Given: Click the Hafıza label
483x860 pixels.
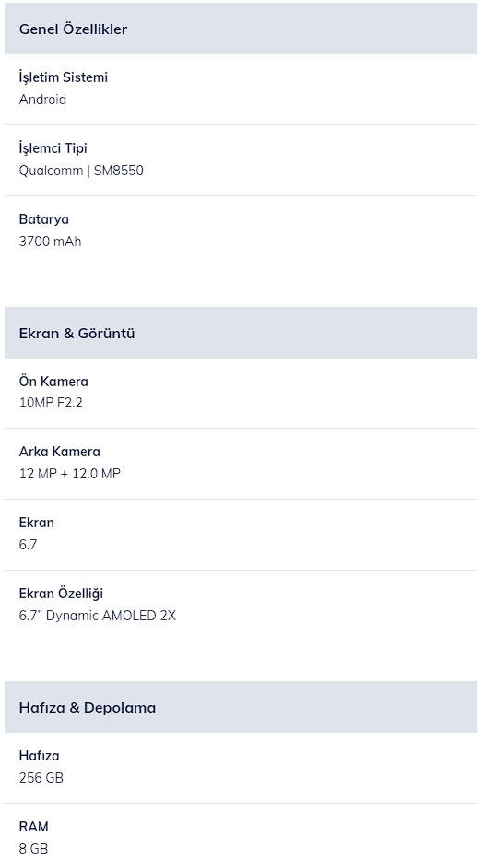Looking at the screenshot, I should 39,756.
